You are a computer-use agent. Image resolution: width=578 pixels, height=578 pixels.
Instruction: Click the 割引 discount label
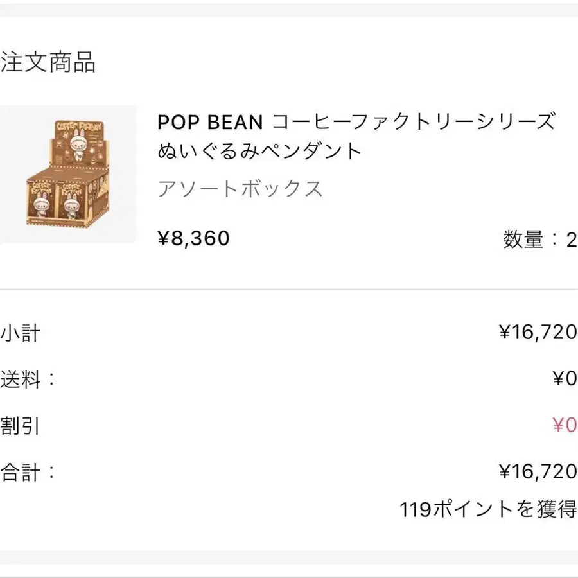[x=21, y=426]
